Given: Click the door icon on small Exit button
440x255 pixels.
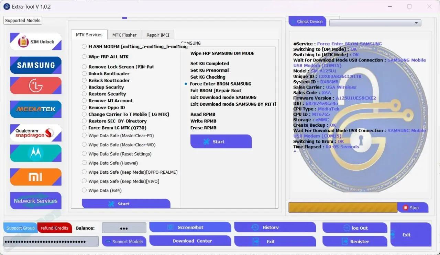Looking at the screenshot, I should coord(255,241).
